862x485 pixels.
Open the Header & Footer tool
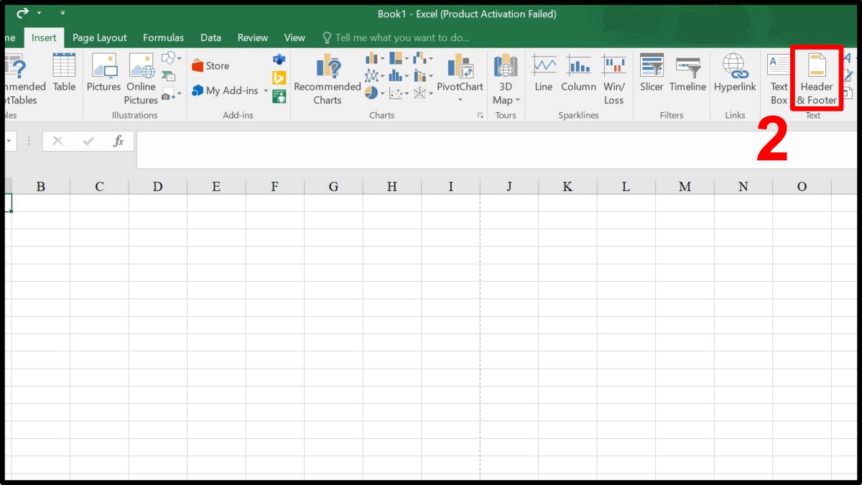tap(817, 77)
